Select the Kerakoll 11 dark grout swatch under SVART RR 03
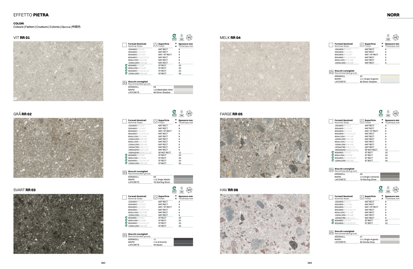 [x=183, y=239]
